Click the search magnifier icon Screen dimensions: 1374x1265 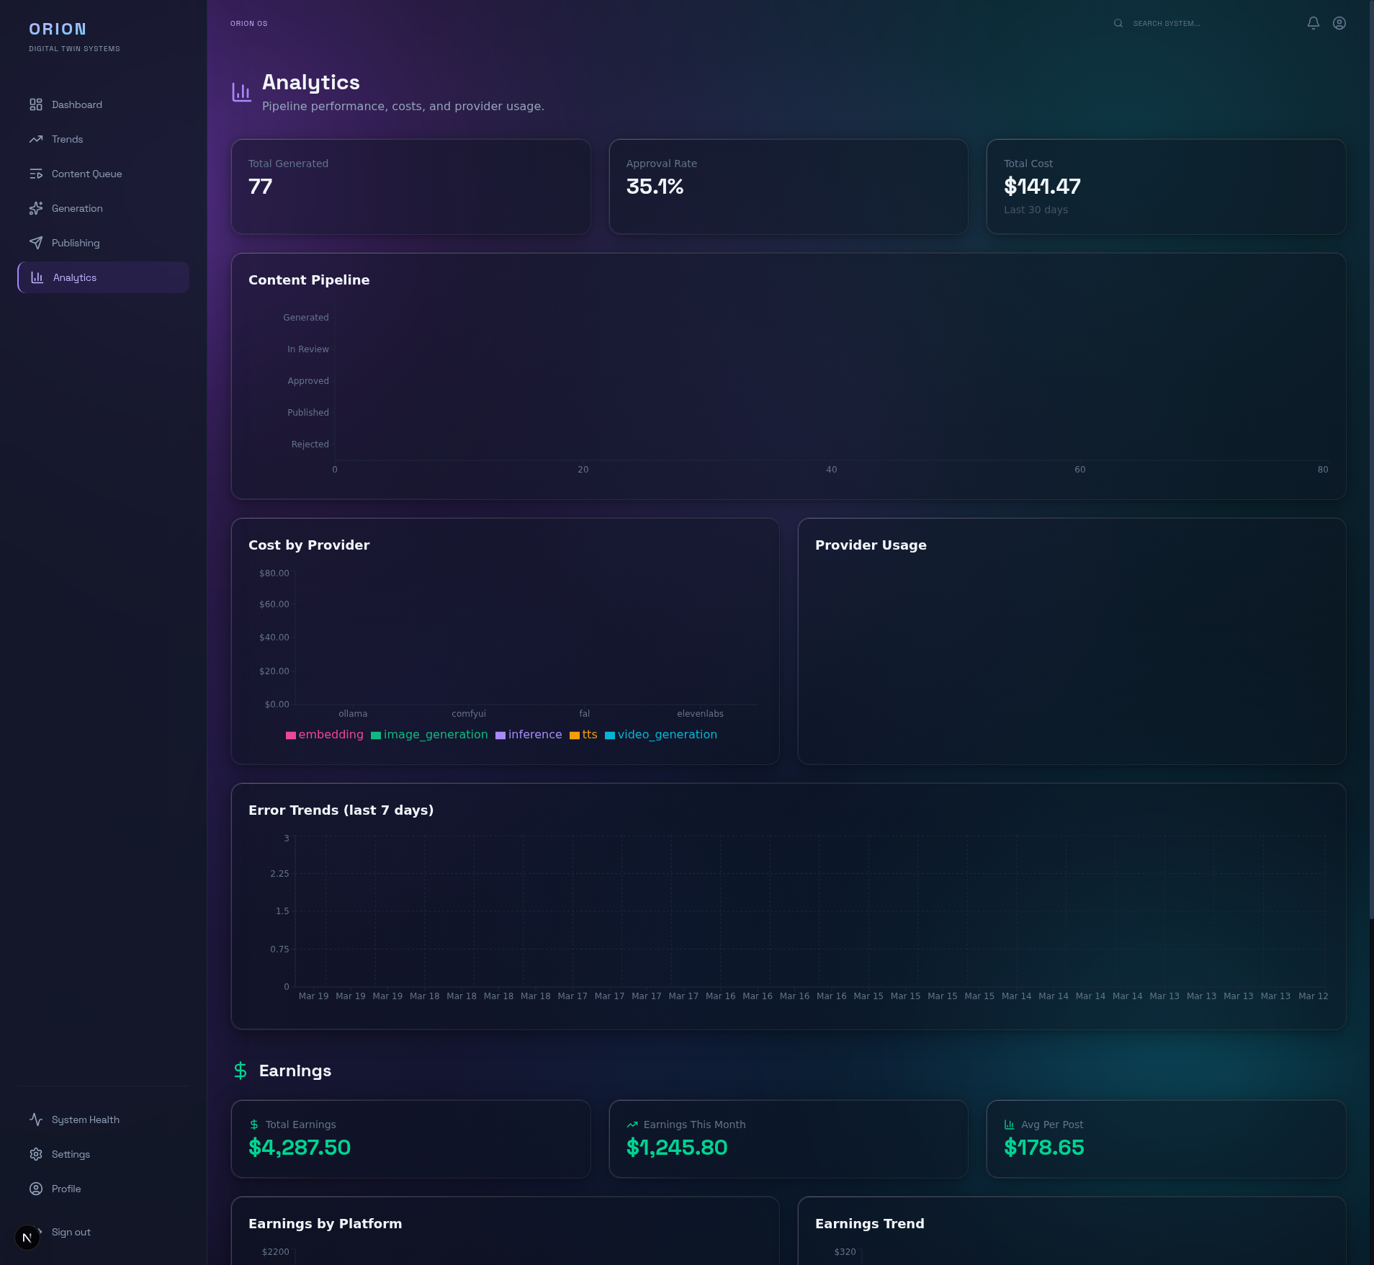point(1118,23)
